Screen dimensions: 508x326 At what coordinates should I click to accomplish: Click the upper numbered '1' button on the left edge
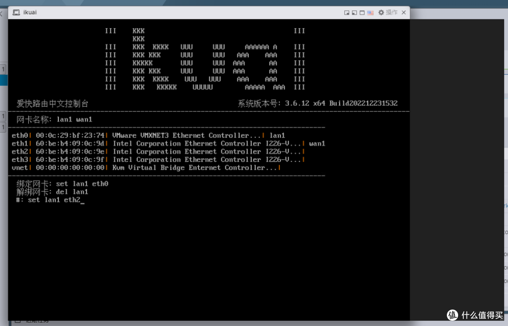click(4, 69)
